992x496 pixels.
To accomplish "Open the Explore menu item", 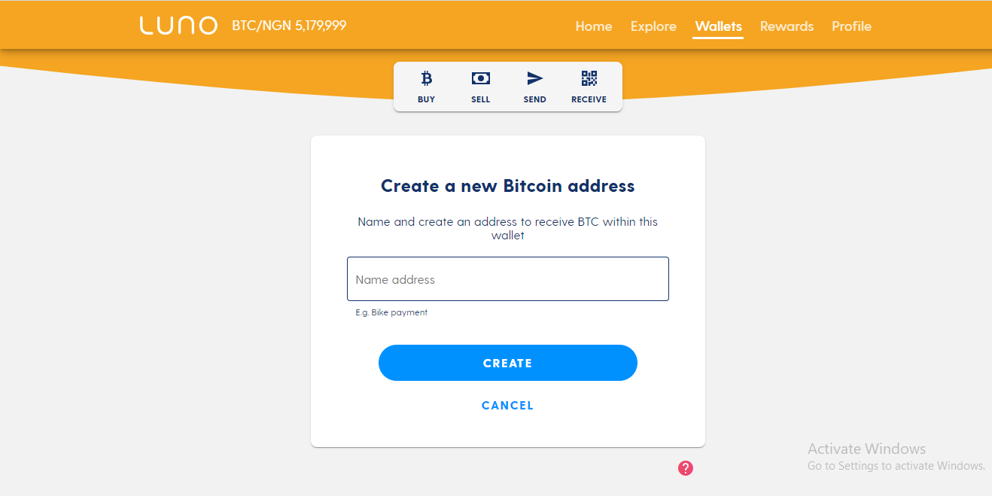I will [653, 26].
